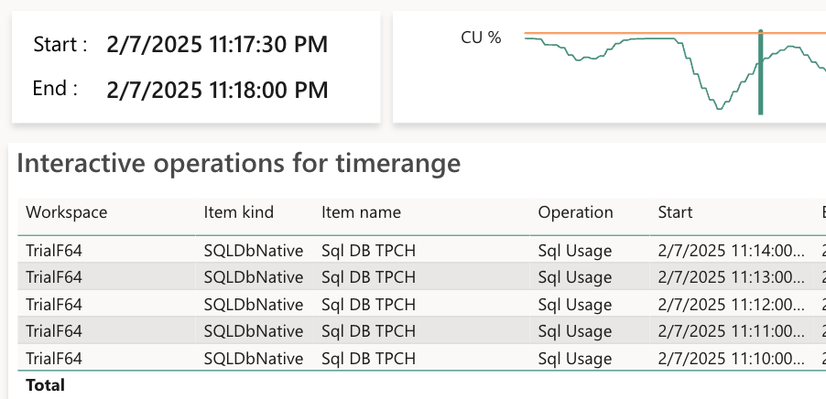
Task: Sort by the Operation column header
Action: click(x=575, y=212)
